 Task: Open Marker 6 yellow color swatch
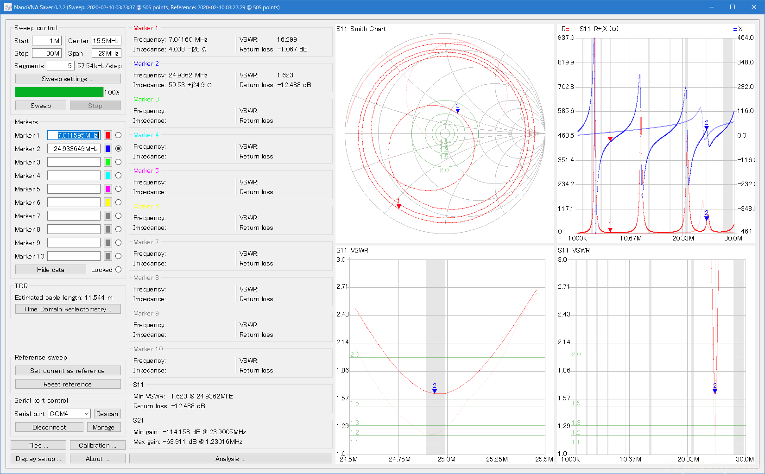coord(107,202)
